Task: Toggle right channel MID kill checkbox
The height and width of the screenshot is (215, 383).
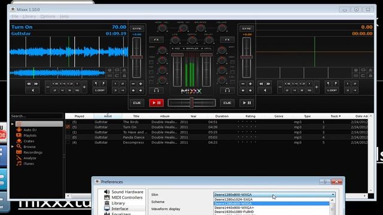Action: coord(232,72)
